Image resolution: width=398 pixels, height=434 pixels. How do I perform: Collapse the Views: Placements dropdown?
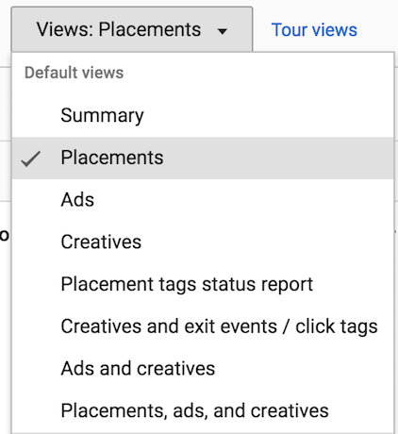132,29
